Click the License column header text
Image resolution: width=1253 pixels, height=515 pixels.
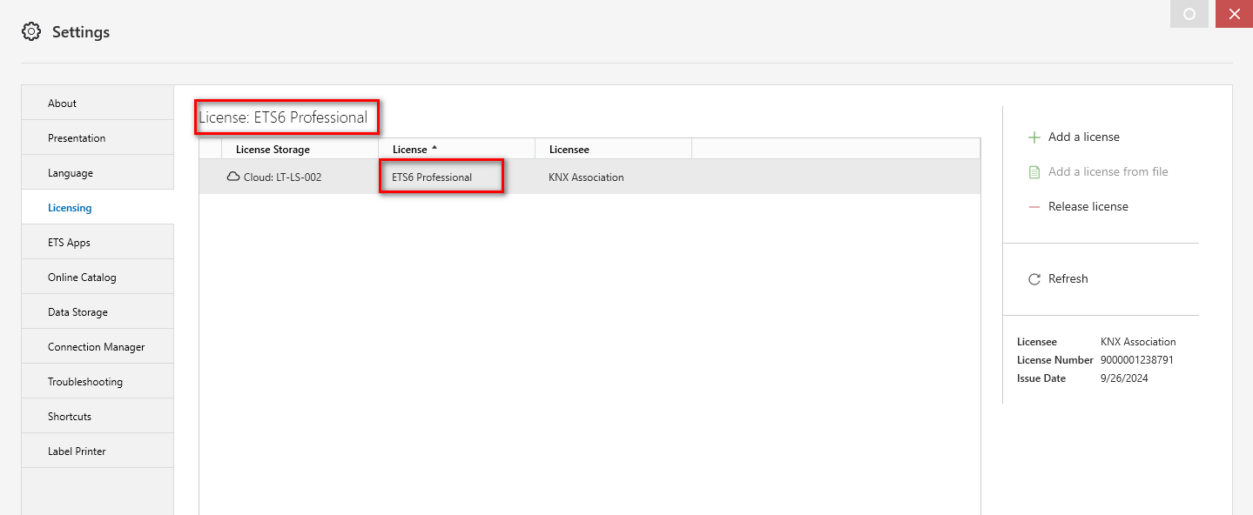coord(410,150)
